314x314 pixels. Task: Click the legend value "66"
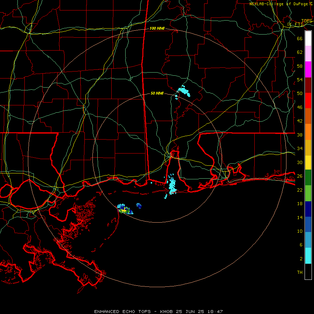point(300,38)
